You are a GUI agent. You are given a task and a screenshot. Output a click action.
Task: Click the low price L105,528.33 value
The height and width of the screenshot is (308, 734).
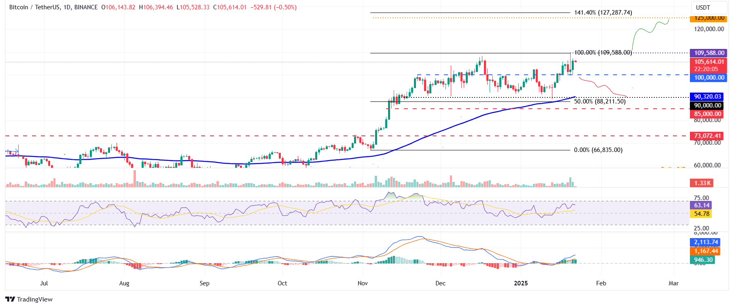coord(193,7)
